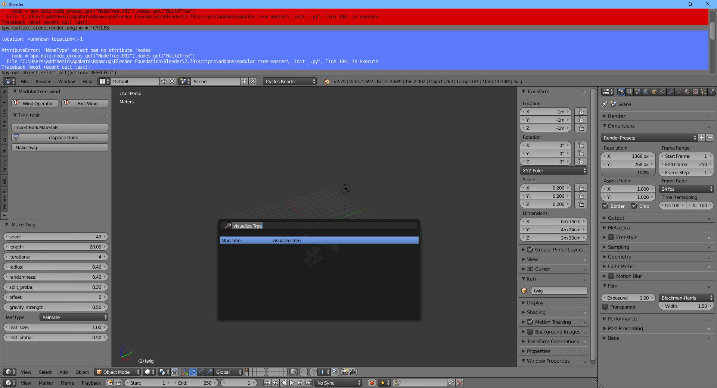The image size is (717, 388).
Task: Toggle the 3D manipulator widget in viewport header
Action: coord(184,372)
